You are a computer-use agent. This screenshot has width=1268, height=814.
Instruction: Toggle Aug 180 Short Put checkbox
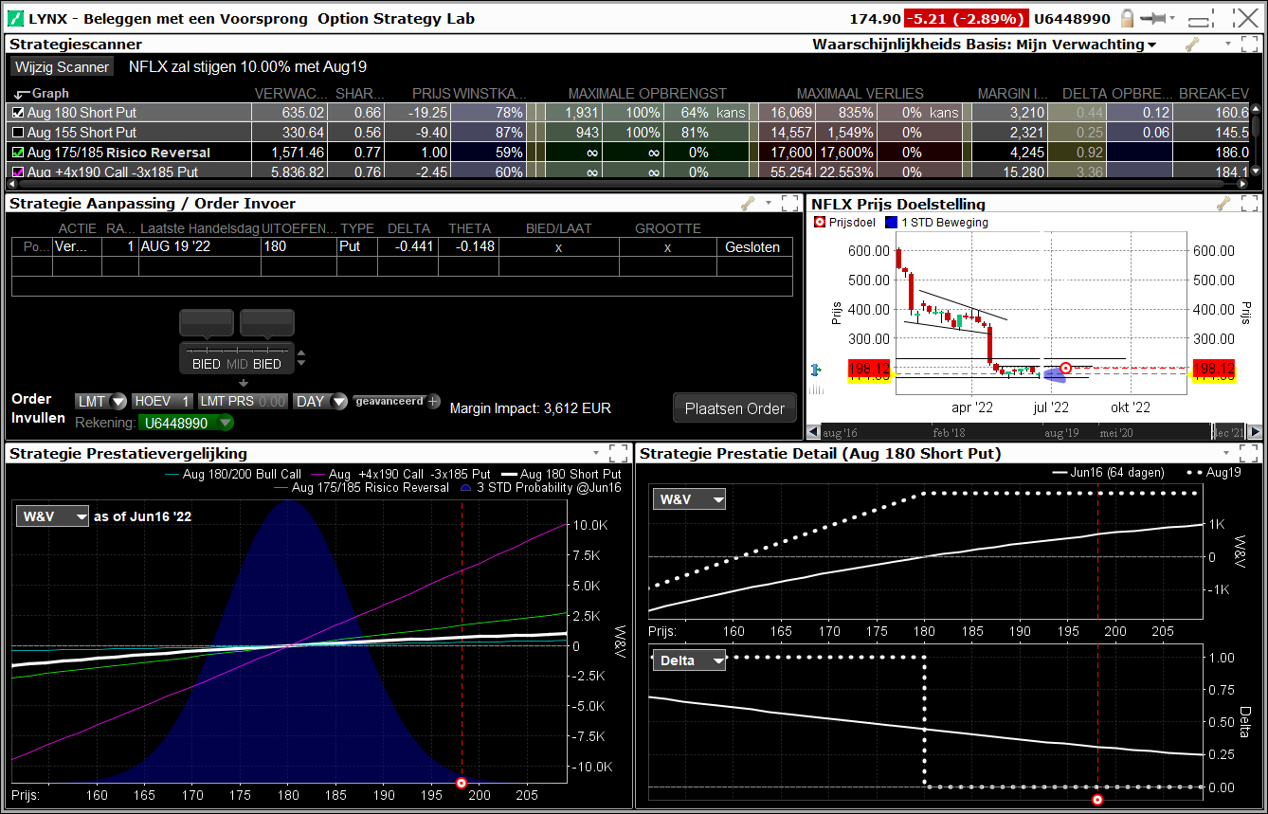click(18, 112)
